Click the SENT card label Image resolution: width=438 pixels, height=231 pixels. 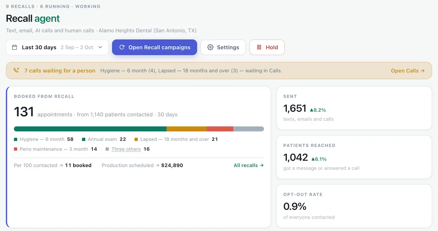pos(290,96)
